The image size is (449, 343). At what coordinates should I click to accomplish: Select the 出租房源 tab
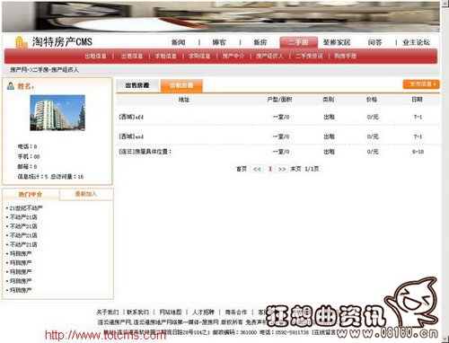[181, 85]
